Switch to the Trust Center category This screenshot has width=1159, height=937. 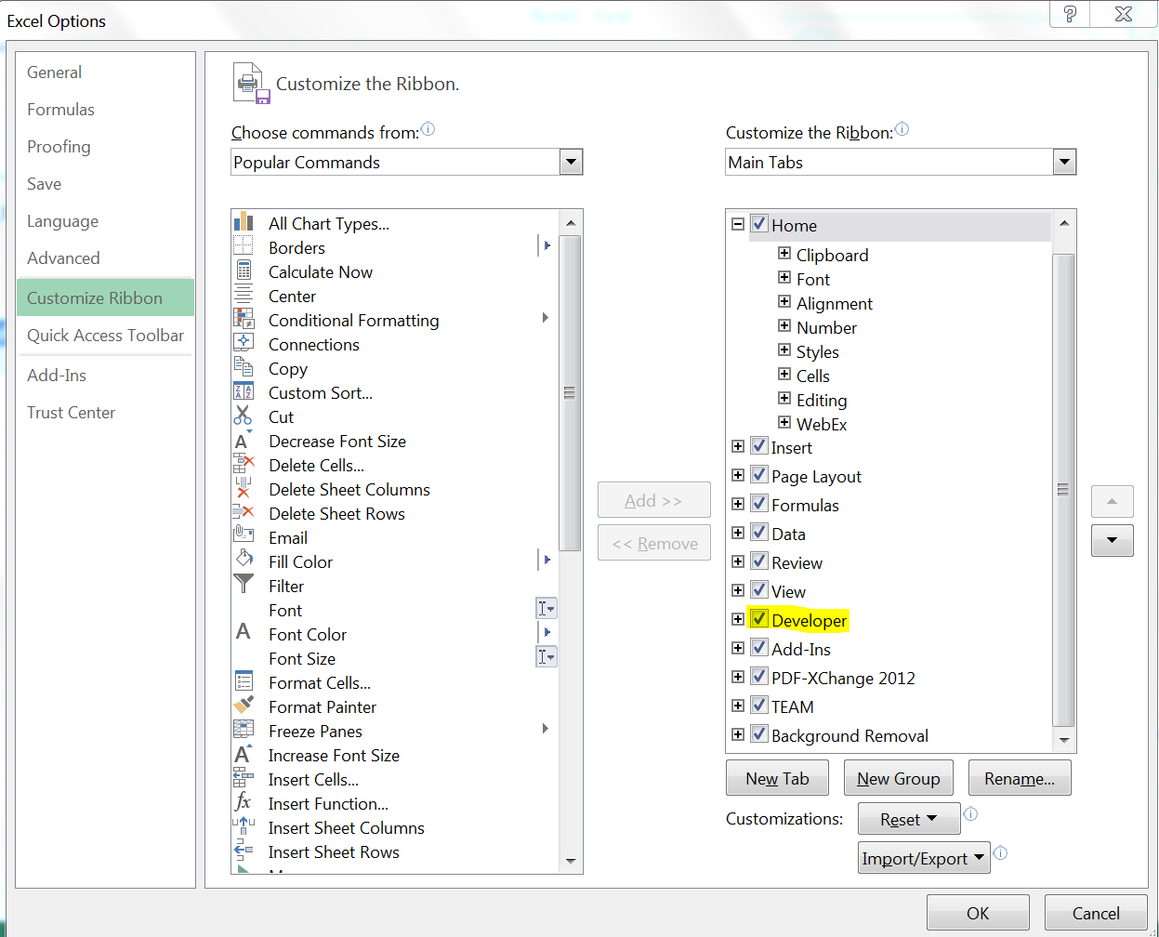coord(71,412)
